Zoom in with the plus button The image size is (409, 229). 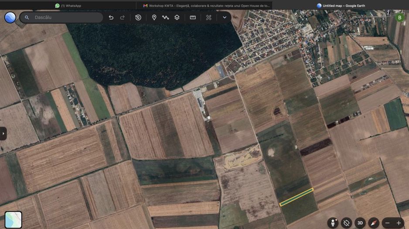pyautogui.click(x=399, y=223)
